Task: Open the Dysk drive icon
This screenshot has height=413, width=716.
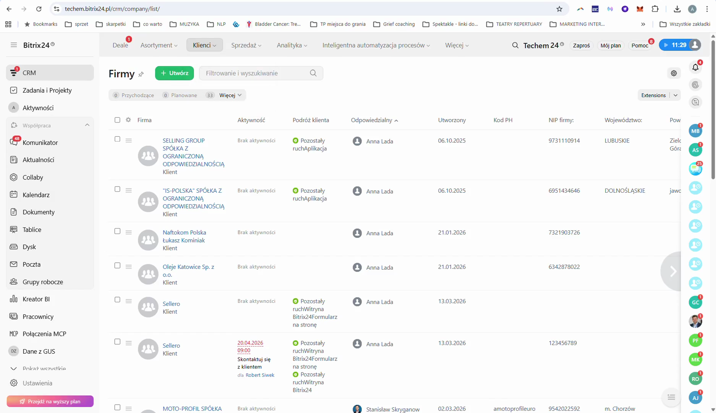Action: (x=14, y=247)
